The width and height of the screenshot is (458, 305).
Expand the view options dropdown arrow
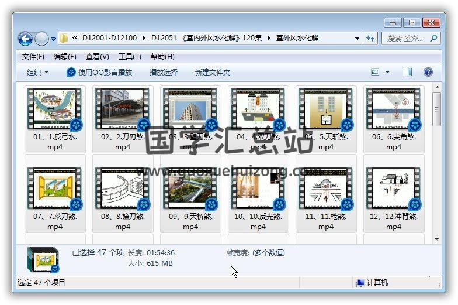(x=387, y=73)
